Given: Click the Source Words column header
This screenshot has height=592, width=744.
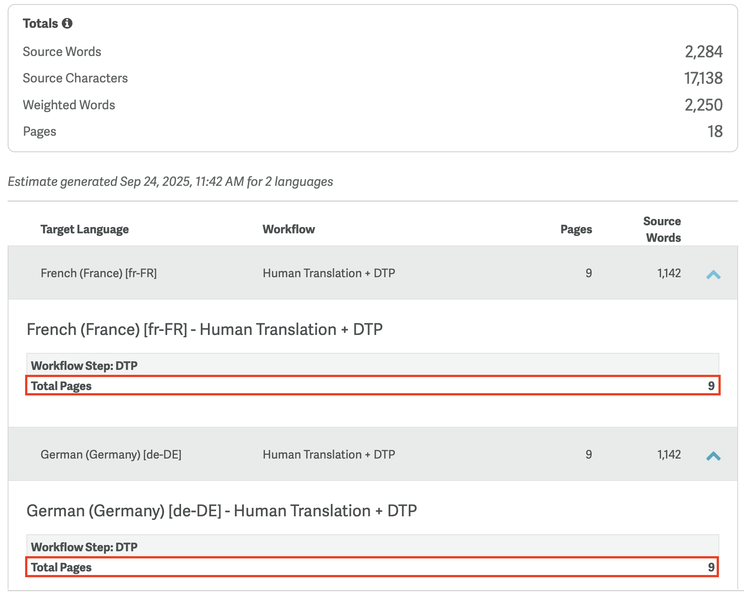Looking at the screenshot, I should 662,229.
